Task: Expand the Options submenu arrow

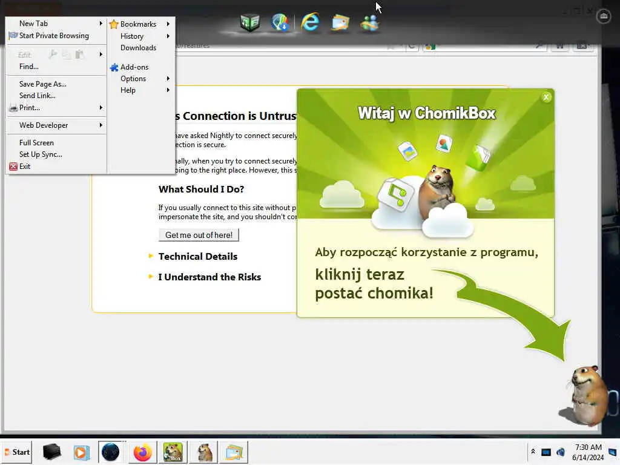Action: point(168,79)
